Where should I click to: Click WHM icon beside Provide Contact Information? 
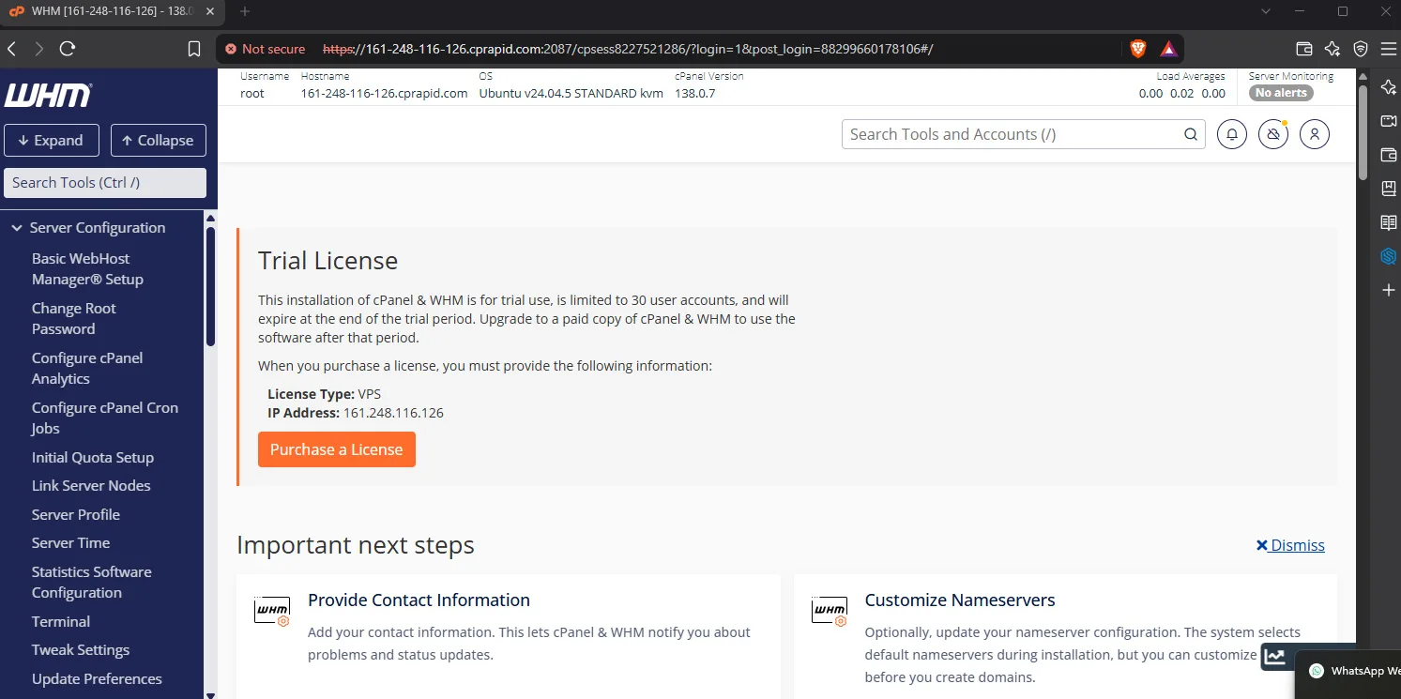tap(272, 611)
